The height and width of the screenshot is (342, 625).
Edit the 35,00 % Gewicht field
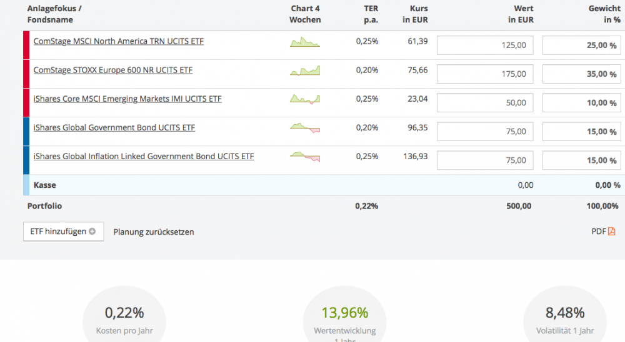pyautogui.click(x=582, y=74)
